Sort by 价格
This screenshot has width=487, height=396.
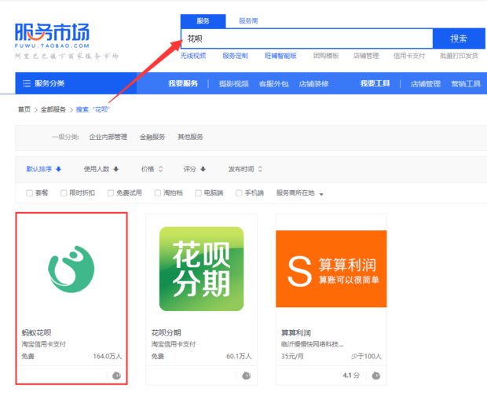[148, 169]
